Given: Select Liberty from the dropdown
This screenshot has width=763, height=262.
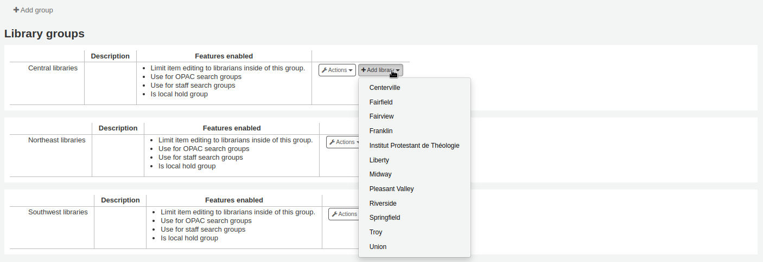Looking at the screenshot, I should 379,160.
